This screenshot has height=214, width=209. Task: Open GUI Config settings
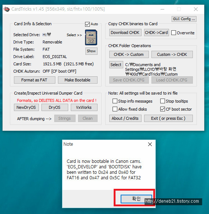pyautogui.click(x=184, y=19)
